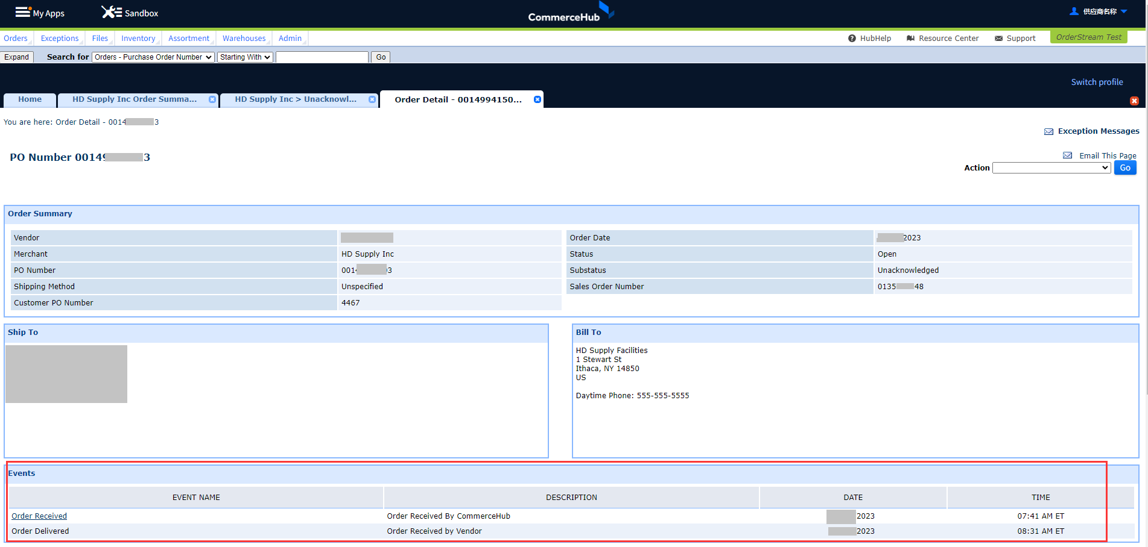Click the HubHelp question mark icon
Viewport: 1148px width, 547px height.
(852, 39)
